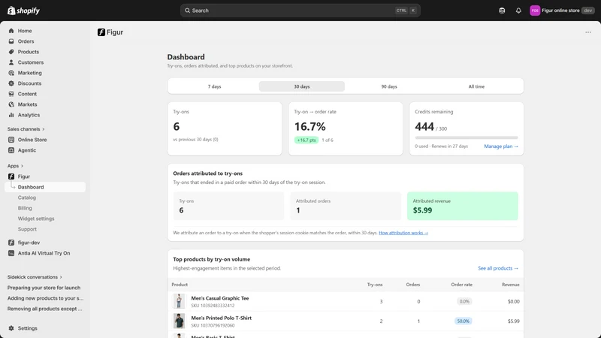This screenshot has width=601, height=338.
Task: Open notifications bell
Action: (518, 11)
